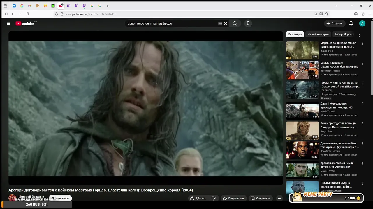Clear the search query with the X
373x209 pixels.
pos(226,24)
